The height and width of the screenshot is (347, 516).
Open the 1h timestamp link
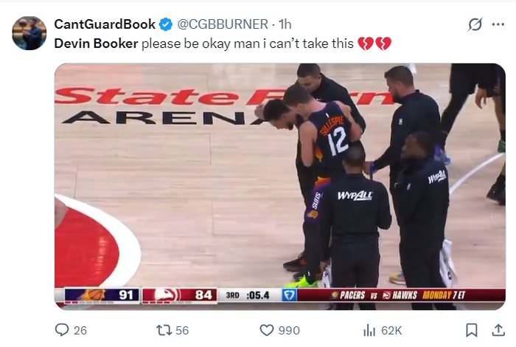click(x=285, y=24)
